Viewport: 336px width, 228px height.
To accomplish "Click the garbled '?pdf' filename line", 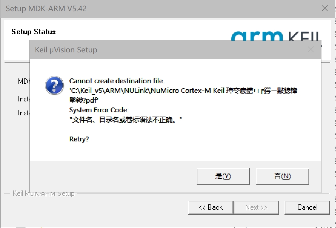I will 84,100.
